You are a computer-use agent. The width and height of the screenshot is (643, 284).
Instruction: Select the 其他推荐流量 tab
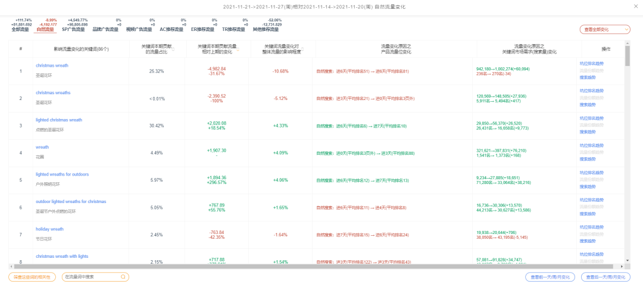pyautogui.click(x=266, y=29)
